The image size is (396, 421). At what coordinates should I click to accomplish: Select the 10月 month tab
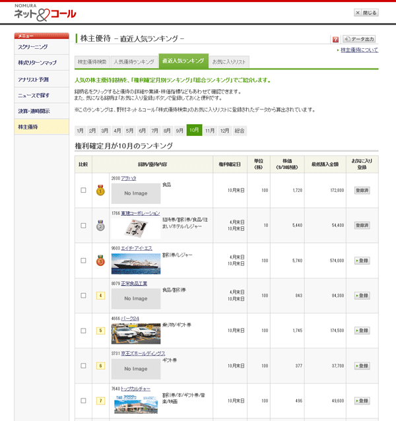click(x=195, y=130)
